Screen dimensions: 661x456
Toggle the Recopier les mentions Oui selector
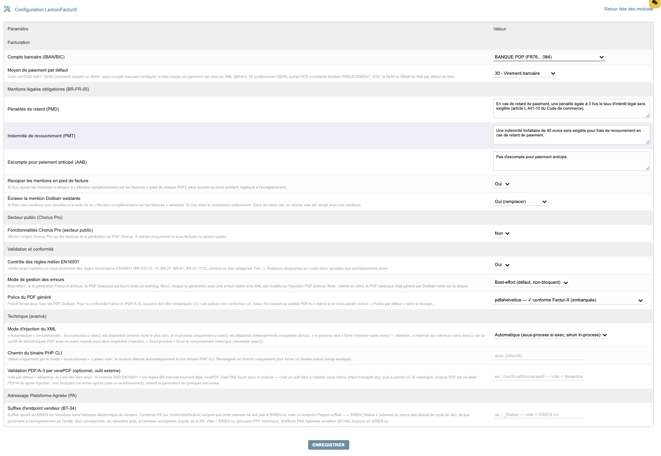point(502,184)
